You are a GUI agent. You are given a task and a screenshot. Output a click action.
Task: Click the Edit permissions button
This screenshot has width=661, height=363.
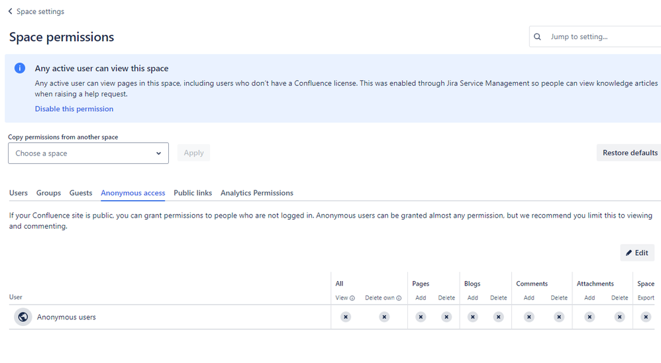point(637,253)
